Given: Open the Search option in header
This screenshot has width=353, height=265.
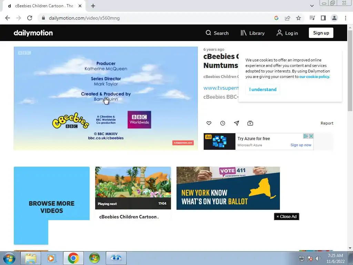Looking at the screenshot, I should pos(217,33).
